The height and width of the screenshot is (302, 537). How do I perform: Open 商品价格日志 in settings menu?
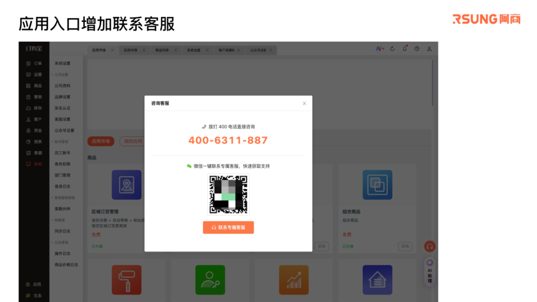(x=66, y=265)
